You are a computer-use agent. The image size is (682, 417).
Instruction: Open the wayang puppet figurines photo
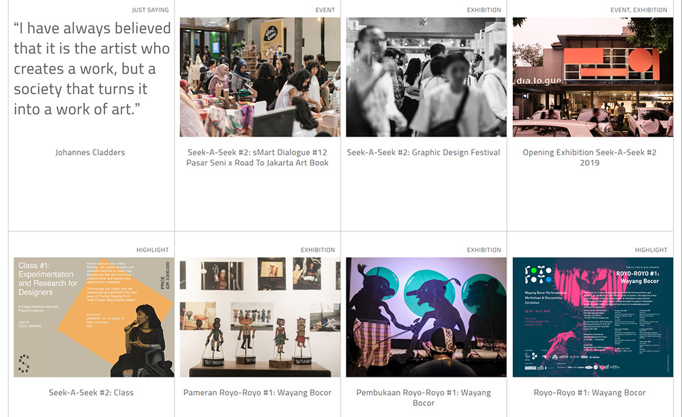[x=260, y=317]
